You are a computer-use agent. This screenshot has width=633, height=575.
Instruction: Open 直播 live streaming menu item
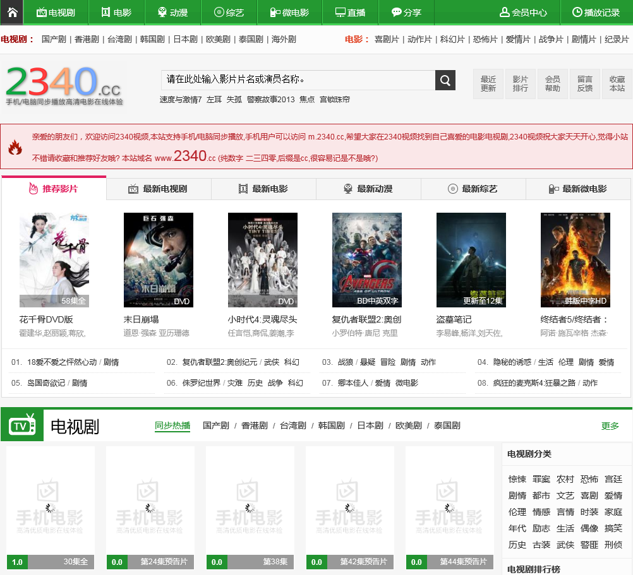point(350,13)
